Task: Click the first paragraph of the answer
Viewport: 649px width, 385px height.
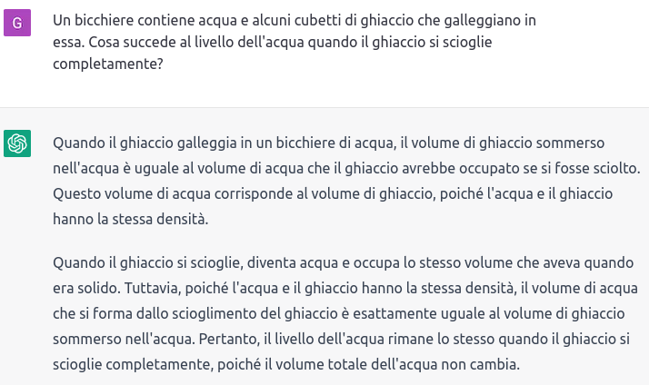Action: (346, 181)
